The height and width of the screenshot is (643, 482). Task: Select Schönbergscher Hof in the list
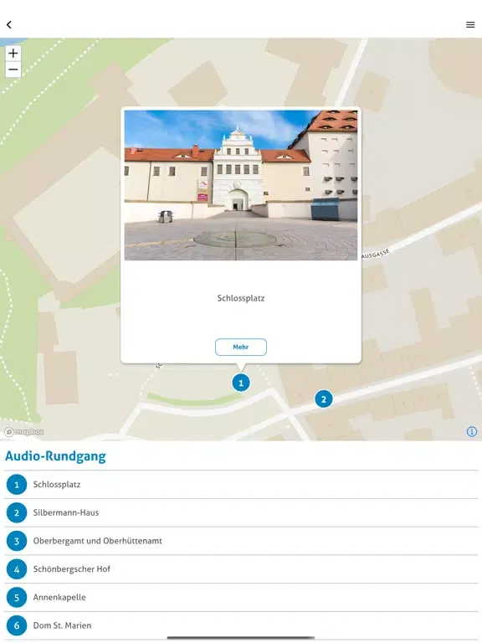(241, 569)
